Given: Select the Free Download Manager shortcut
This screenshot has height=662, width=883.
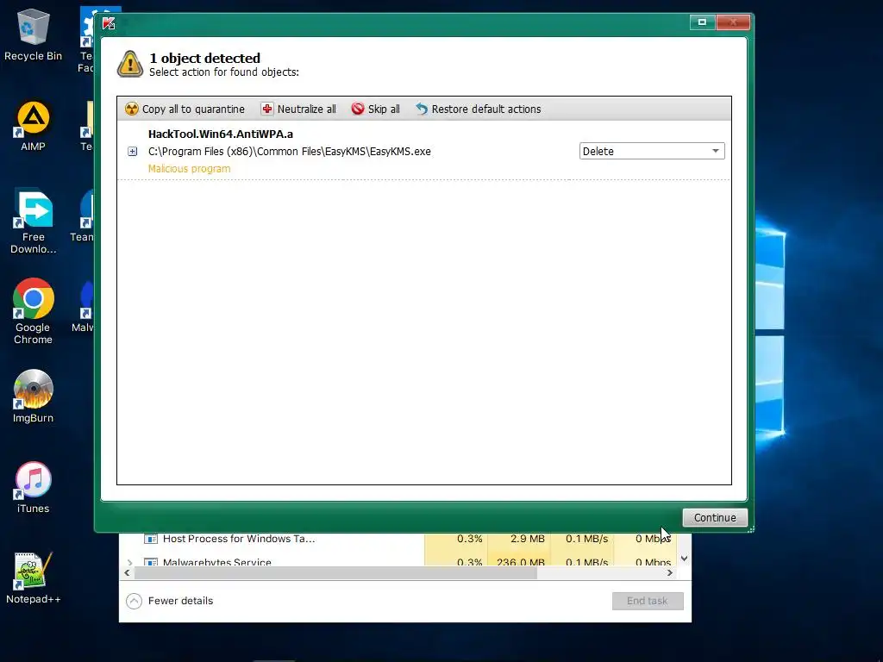Looking at the screenshot, I should click(34, 222).
